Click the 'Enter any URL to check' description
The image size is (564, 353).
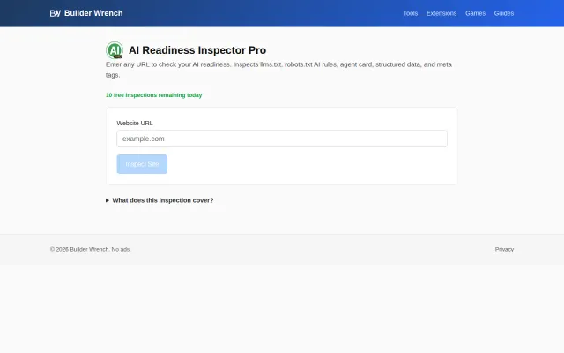click(278, 70)
